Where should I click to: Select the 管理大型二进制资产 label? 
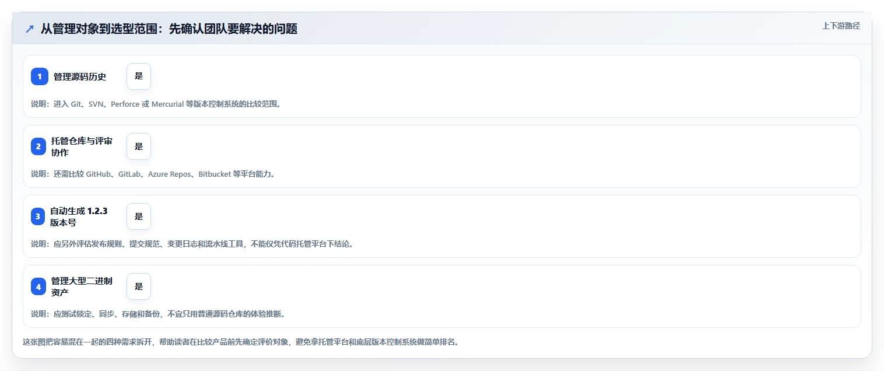coord(82,286)
